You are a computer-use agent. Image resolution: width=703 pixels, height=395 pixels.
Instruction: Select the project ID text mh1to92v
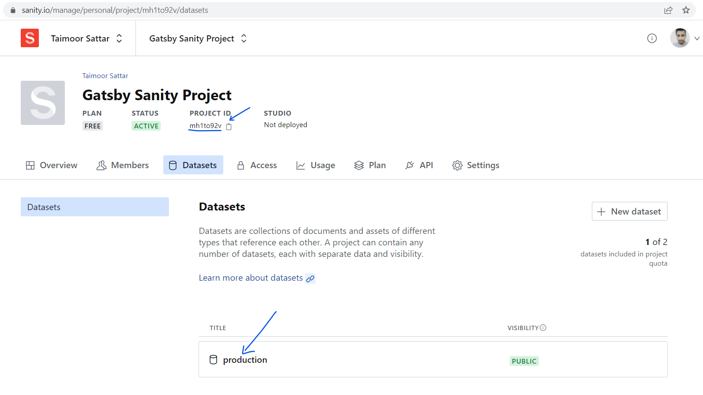tap(205, 126)
